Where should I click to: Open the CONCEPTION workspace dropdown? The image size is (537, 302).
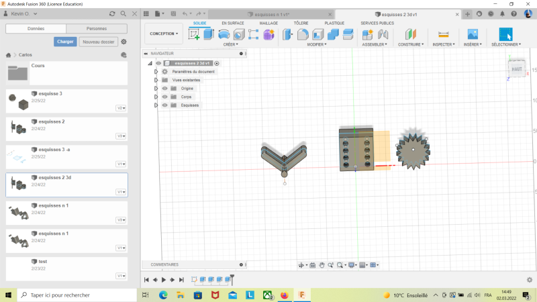click(x=164, y=34)
